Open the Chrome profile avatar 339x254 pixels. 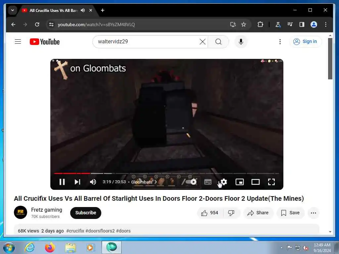[x=314, y=24]
